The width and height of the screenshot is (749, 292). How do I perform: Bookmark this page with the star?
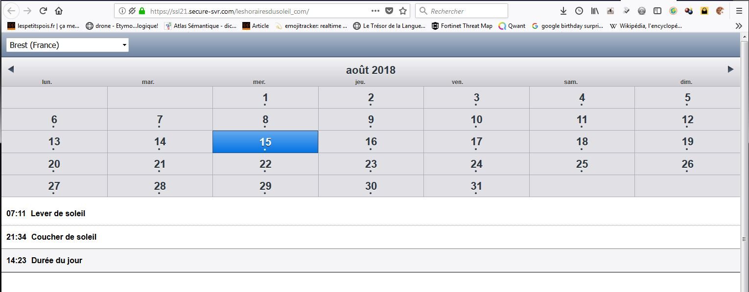click(403, 11)
